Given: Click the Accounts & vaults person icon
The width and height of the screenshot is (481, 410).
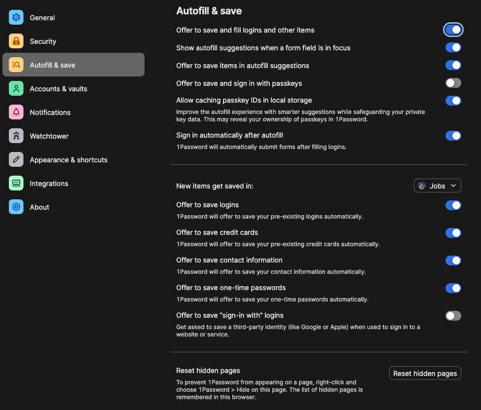Looking at the screenshot, I should pos(16,89).
